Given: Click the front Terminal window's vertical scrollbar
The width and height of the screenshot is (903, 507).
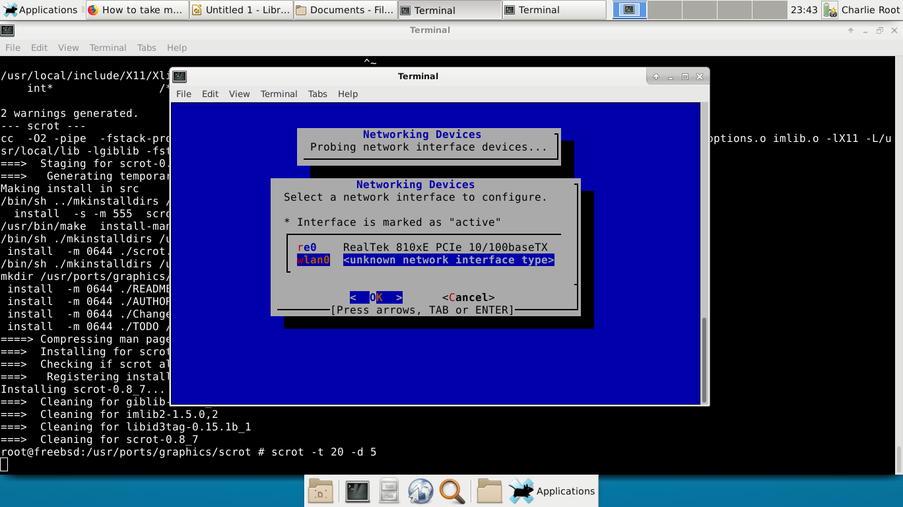Looking at the screenshot, I should point(704,360).
